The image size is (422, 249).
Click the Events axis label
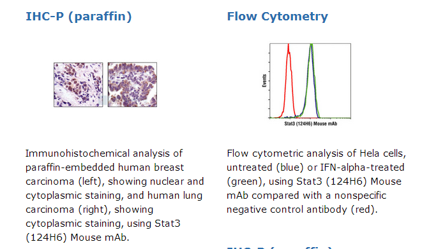point(264,80)
